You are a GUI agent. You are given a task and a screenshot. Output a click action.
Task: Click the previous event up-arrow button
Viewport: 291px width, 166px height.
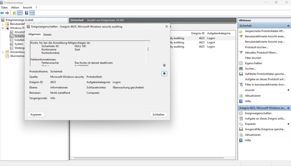(164, 65)
